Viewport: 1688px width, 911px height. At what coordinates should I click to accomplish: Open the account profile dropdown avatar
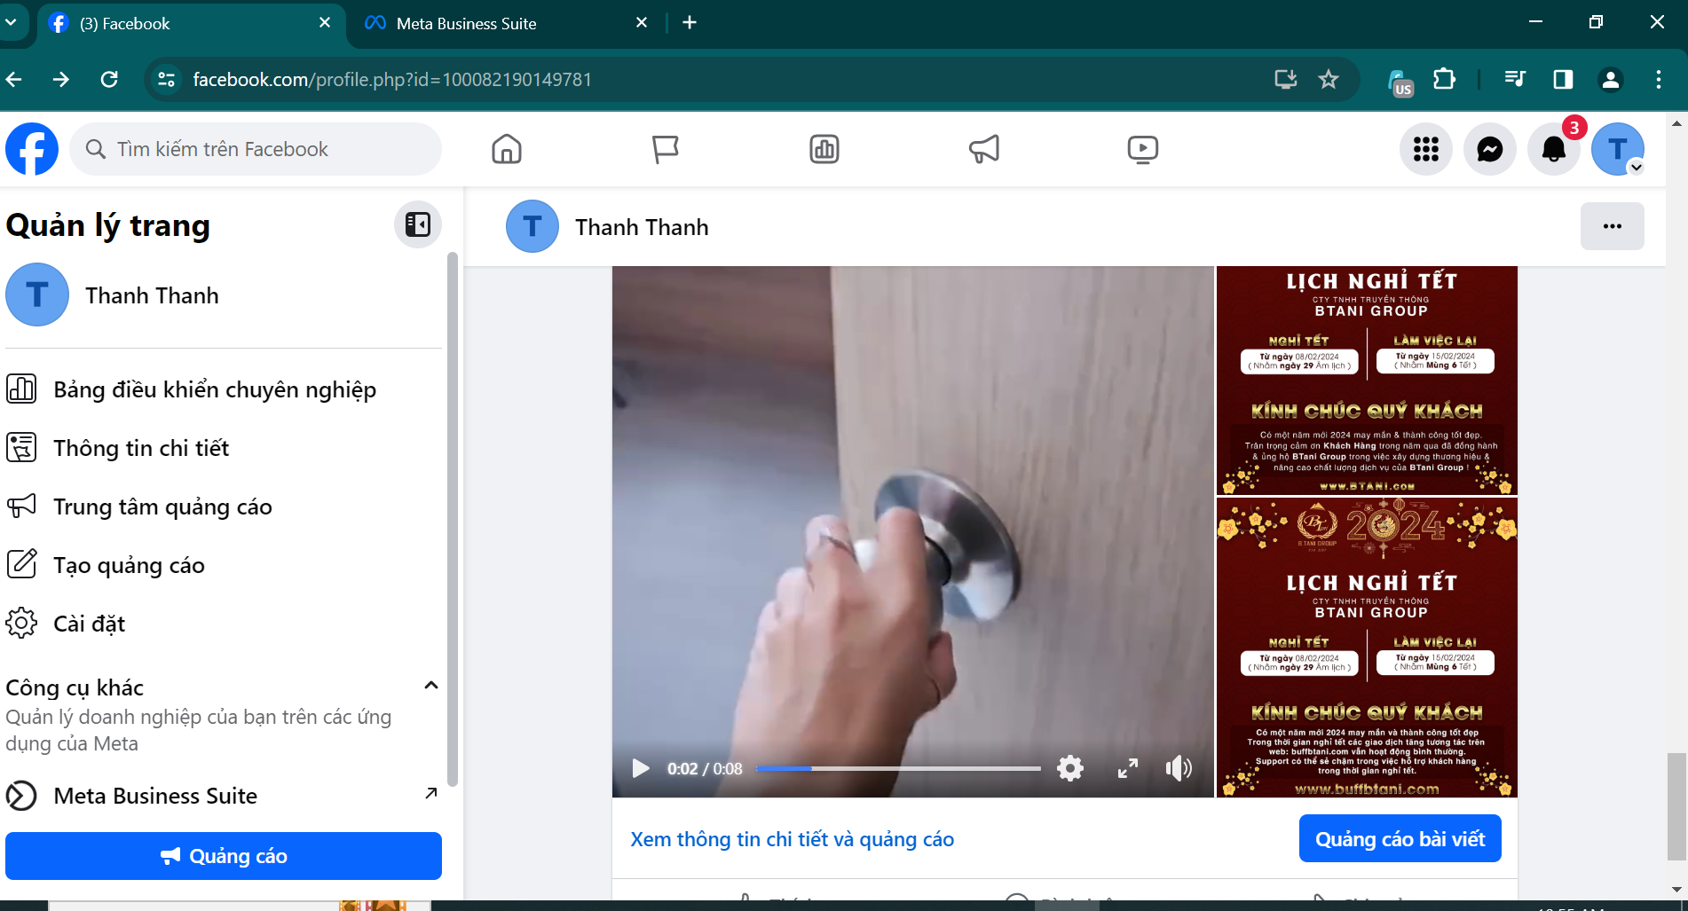1617,149
